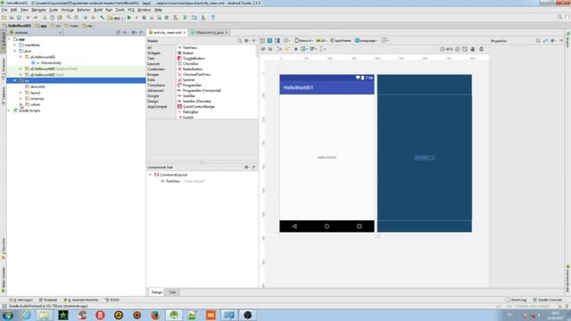Switch to MainActivity.java editor tab

click(x=210, y=32)
